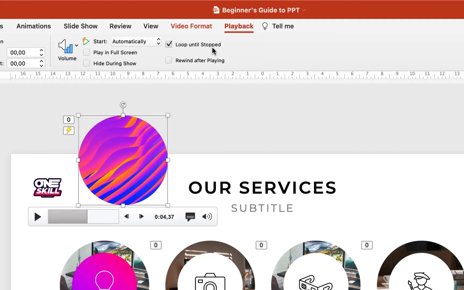This screenshot has width=464, height=290.
Task: Switch to the Video Format tab
Action: click(x=191, y=26)
